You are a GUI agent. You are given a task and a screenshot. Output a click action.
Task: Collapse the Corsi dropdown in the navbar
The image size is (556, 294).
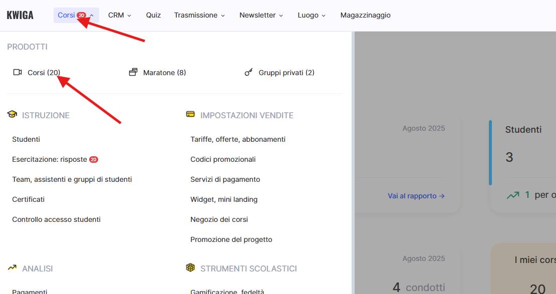coord(76,15)
